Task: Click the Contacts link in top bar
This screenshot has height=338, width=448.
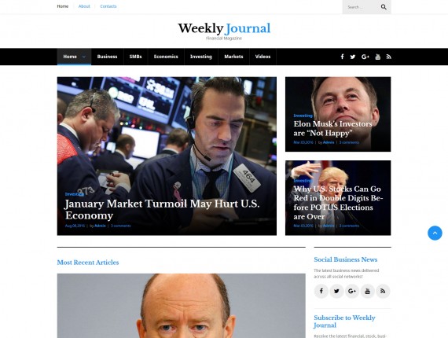Action: pos(108,6)
